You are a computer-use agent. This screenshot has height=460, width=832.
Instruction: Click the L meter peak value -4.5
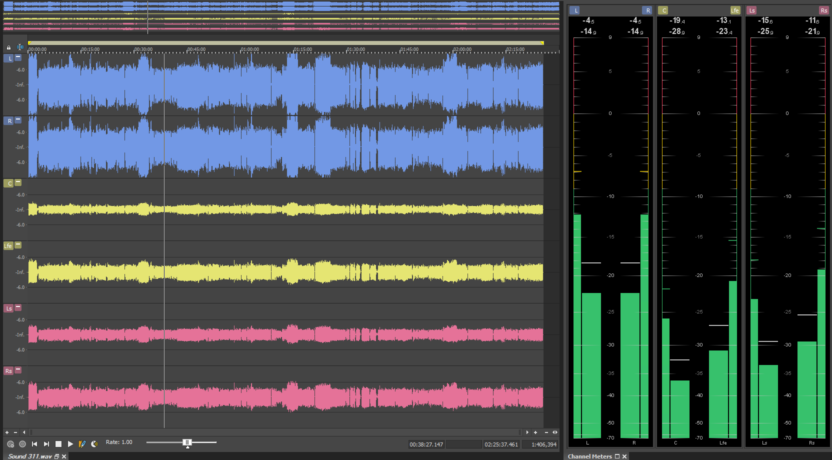coord(588,20)
